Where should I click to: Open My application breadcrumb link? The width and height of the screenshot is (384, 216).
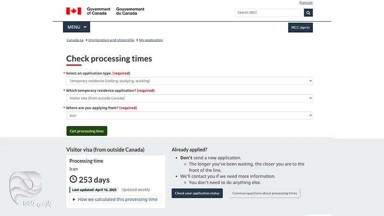click(151, 40)
